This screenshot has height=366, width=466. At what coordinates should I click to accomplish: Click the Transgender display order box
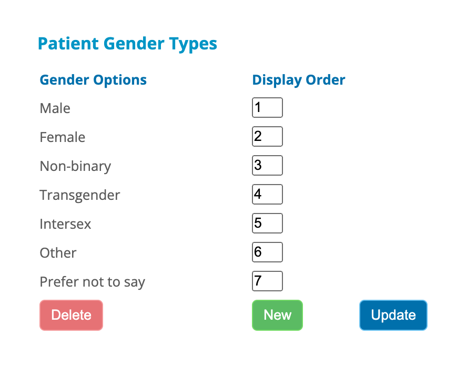click(x=267, y=194)
